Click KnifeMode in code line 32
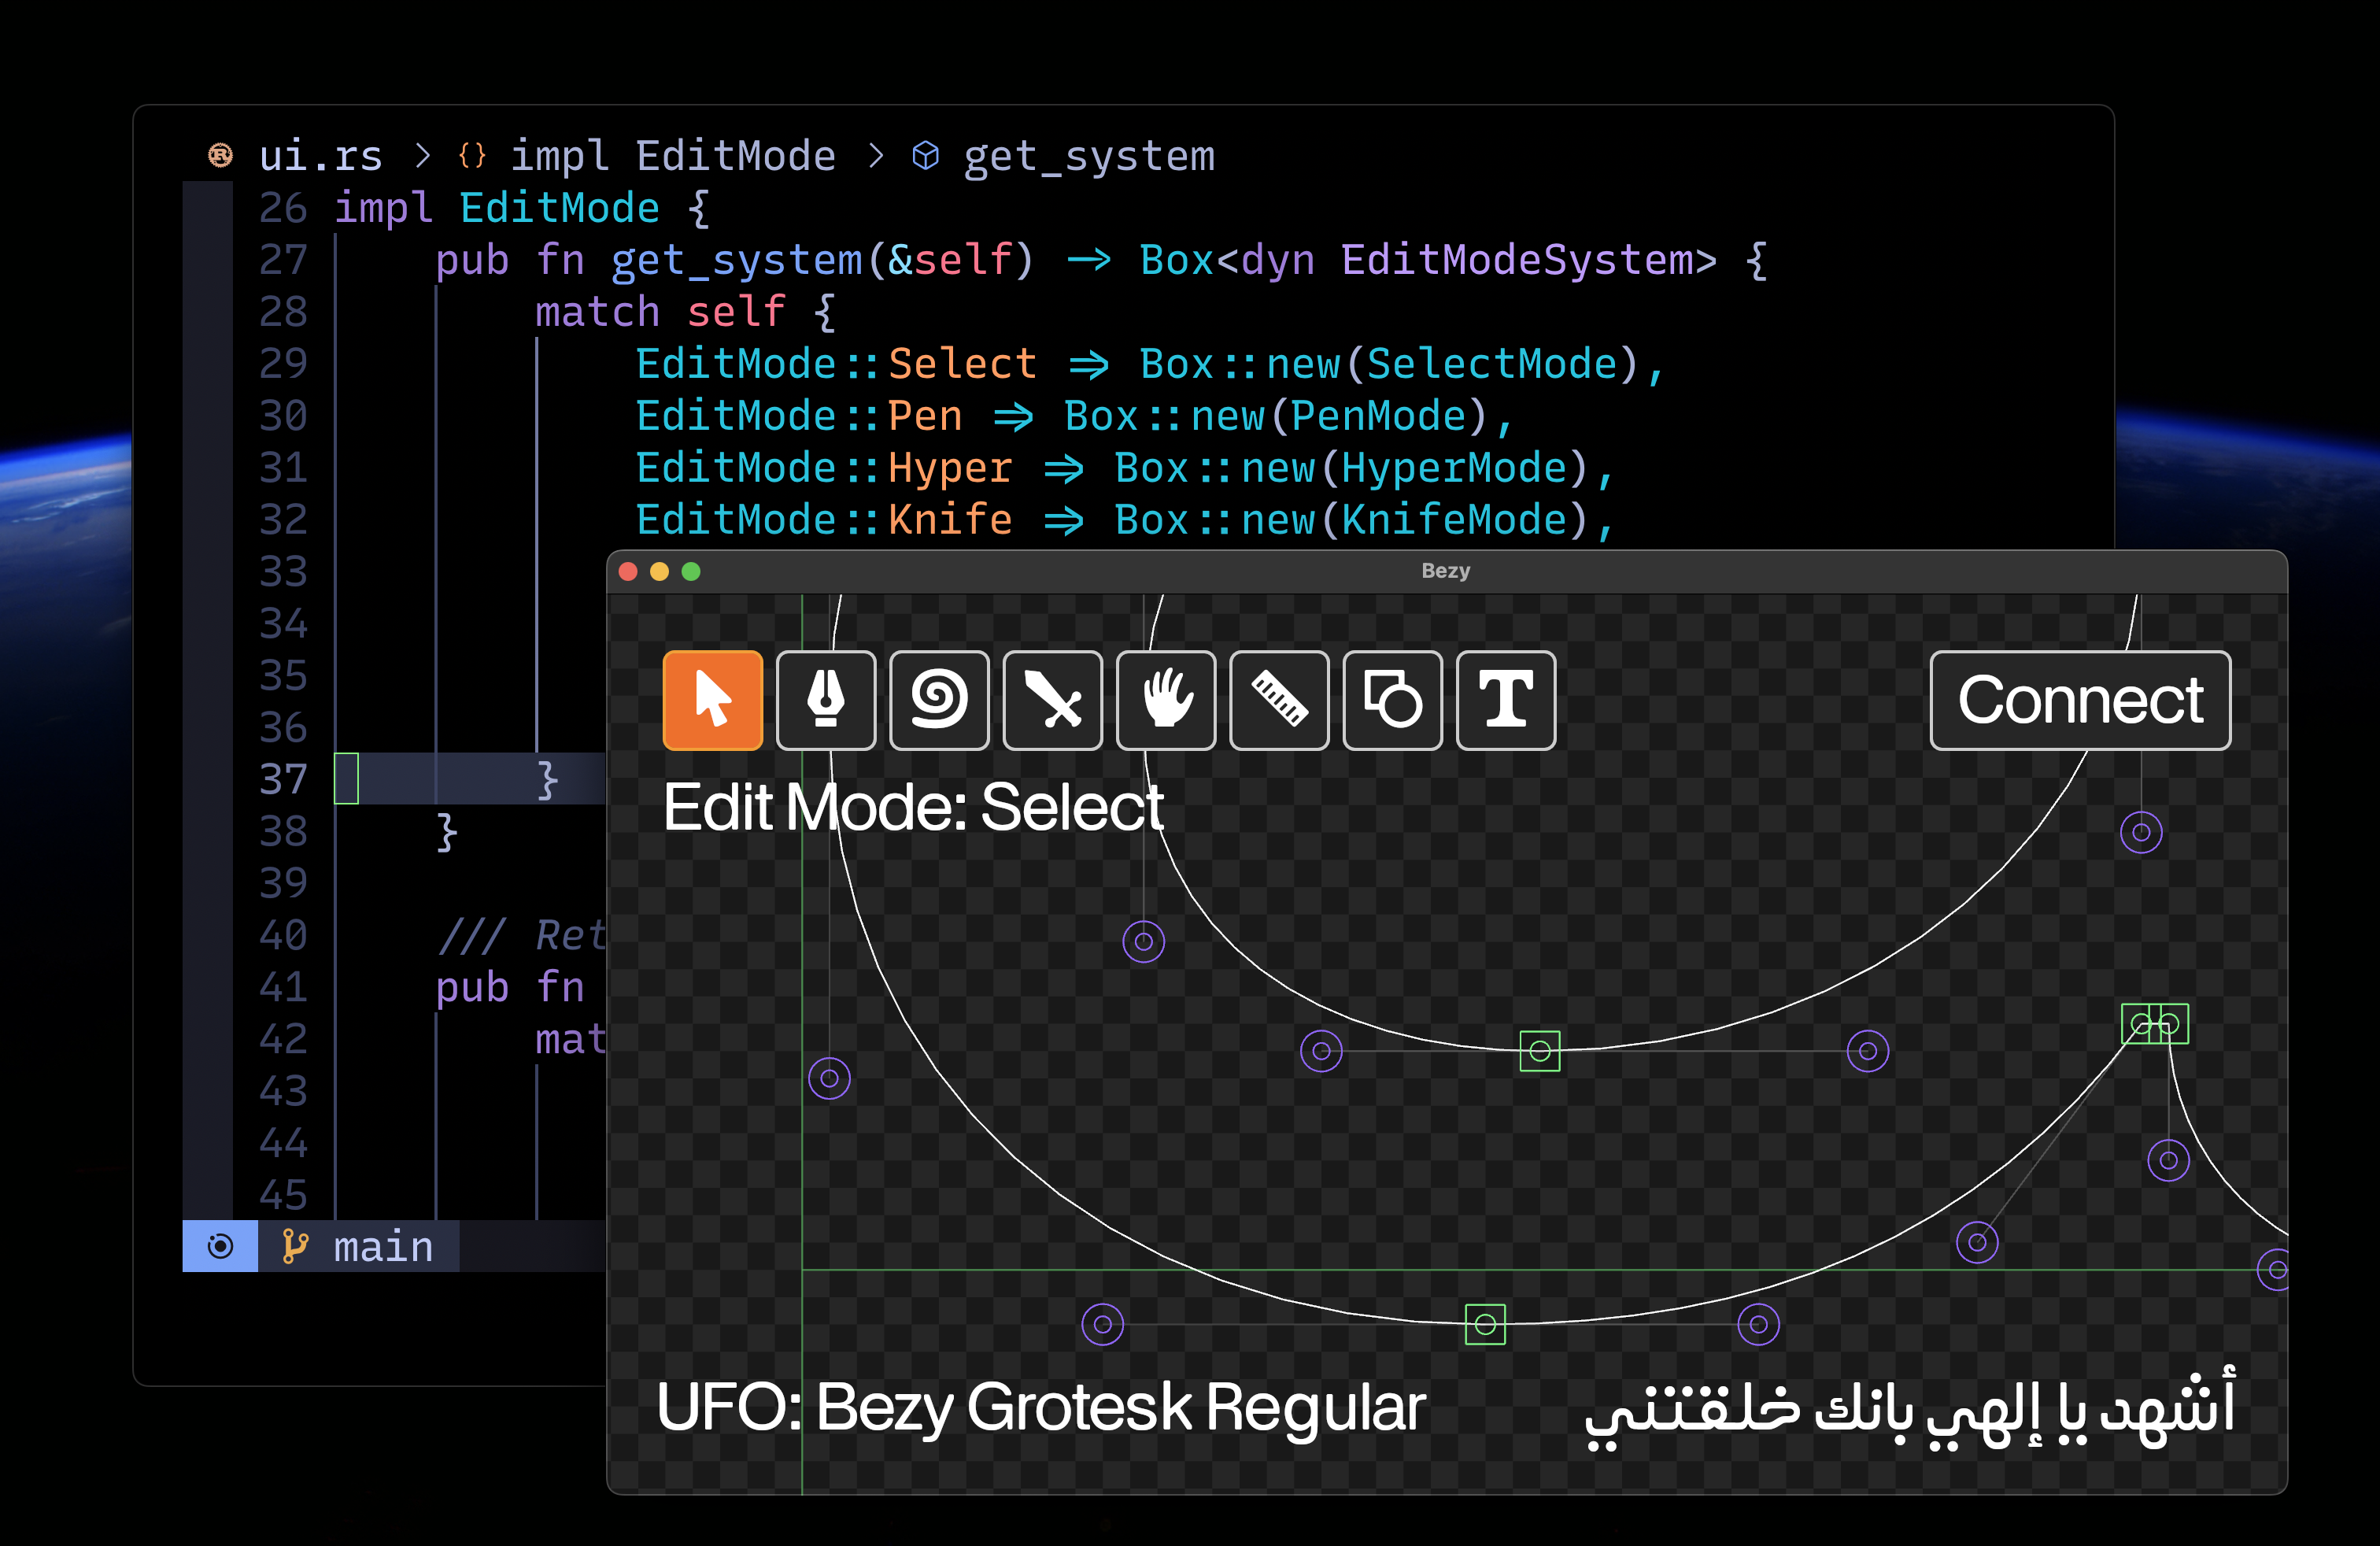 pyautogui.click(x=1454, y=521)
